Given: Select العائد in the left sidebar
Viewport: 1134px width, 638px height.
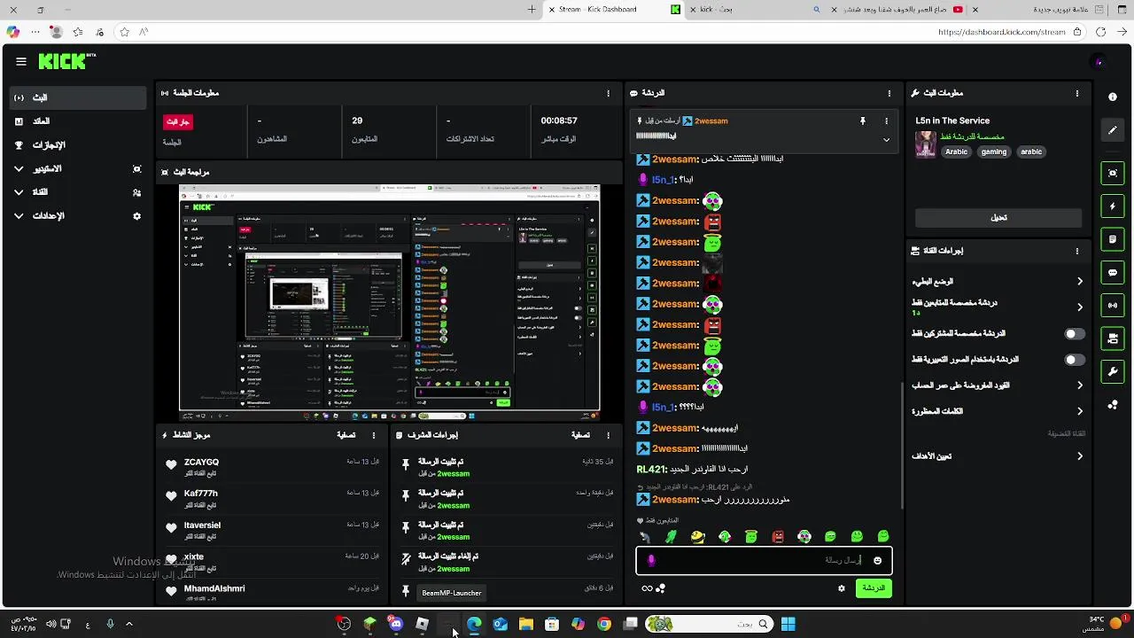Looking at the screenshot, I should [x=78, y=121].
